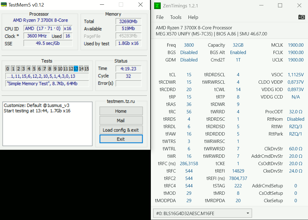Open the Tools menu in ZenTimings
Viewport: 308px width, 220px height.
pos(176,17)
